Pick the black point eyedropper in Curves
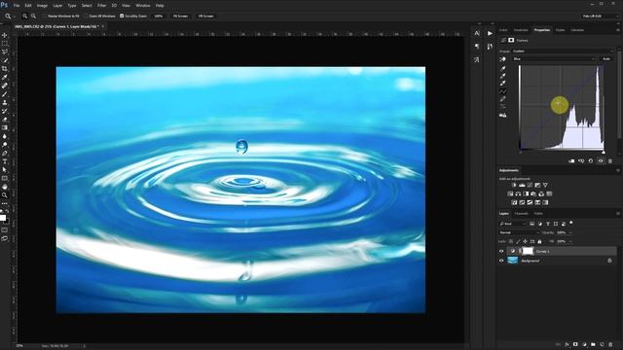This screenshot has height=350, width=623. pyautogui.click(x=502, y=68)
